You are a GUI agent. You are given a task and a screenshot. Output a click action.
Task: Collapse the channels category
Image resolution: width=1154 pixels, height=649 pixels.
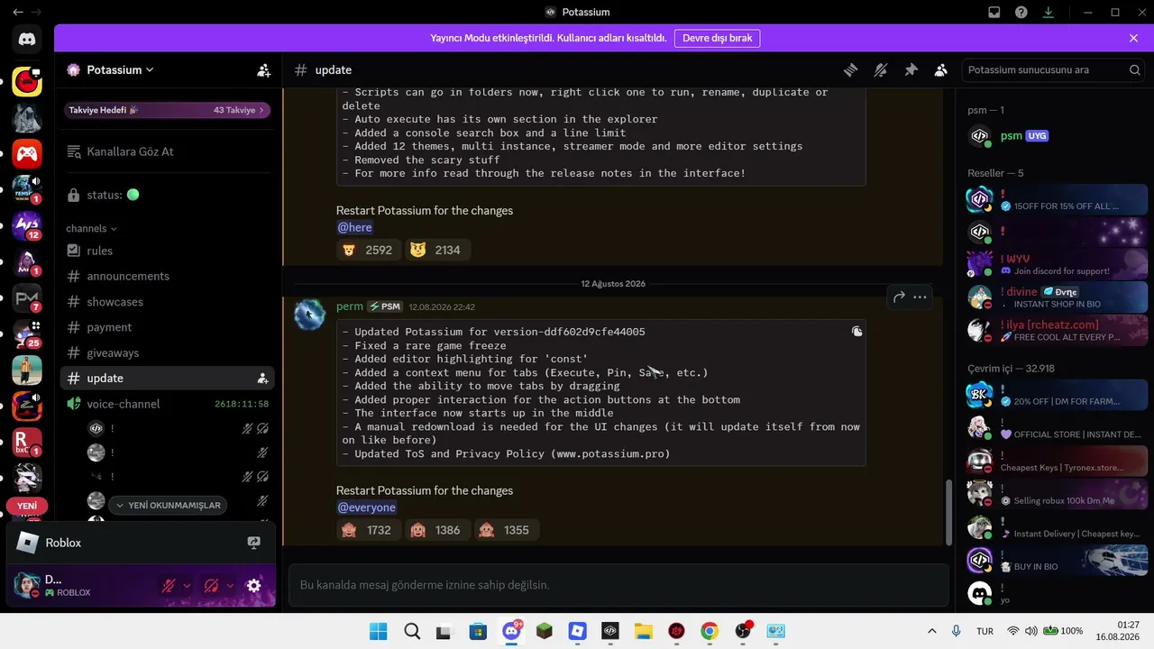(91, 229)
